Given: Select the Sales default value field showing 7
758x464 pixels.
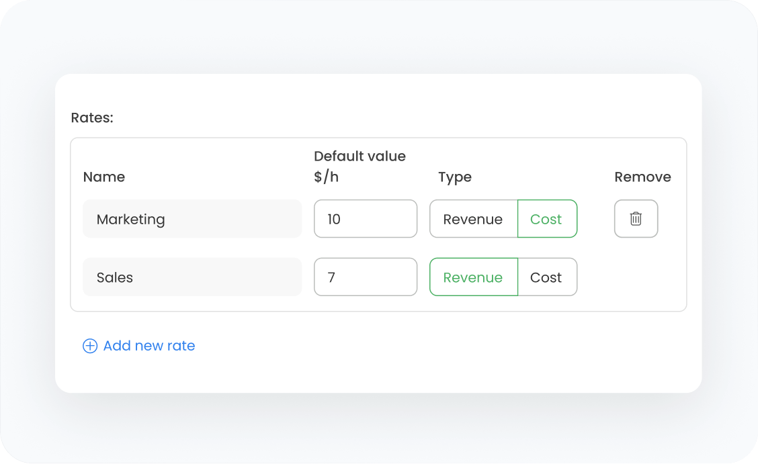Looking at the screenshot, I should tap(365, 277).
